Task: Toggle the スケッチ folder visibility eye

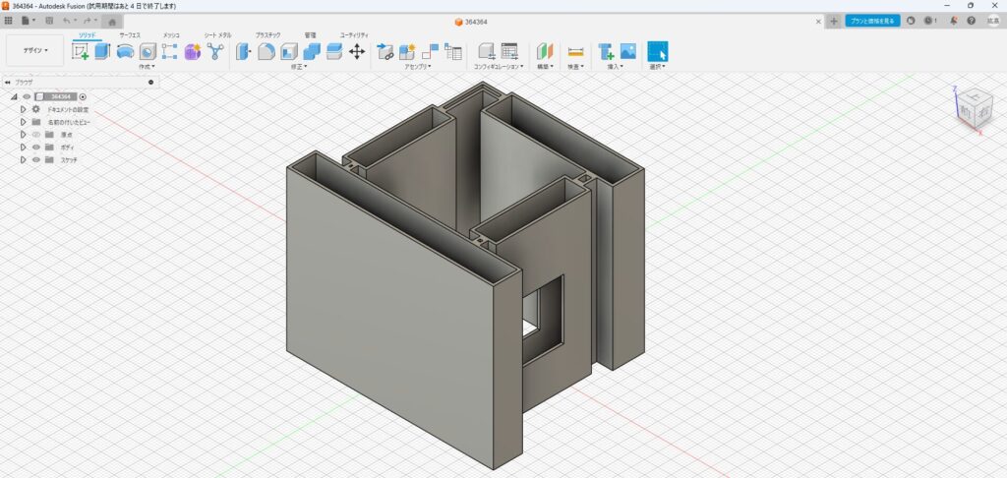Action: pyautogui.click(x=36, y=159)
